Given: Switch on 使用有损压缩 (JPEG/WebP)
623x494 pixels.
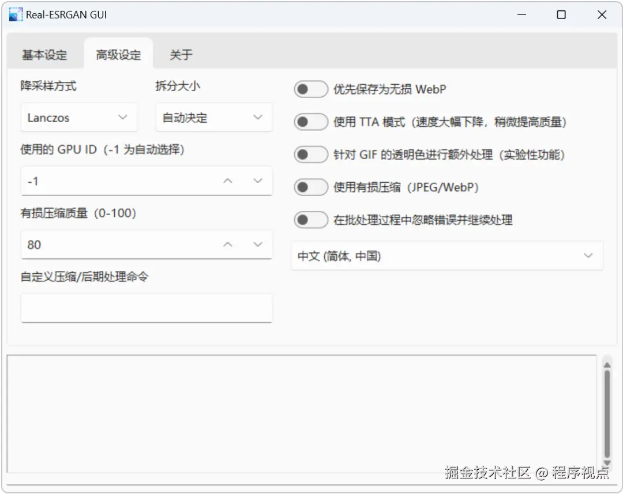Looking at the screenshot, I should pos(310,187).
